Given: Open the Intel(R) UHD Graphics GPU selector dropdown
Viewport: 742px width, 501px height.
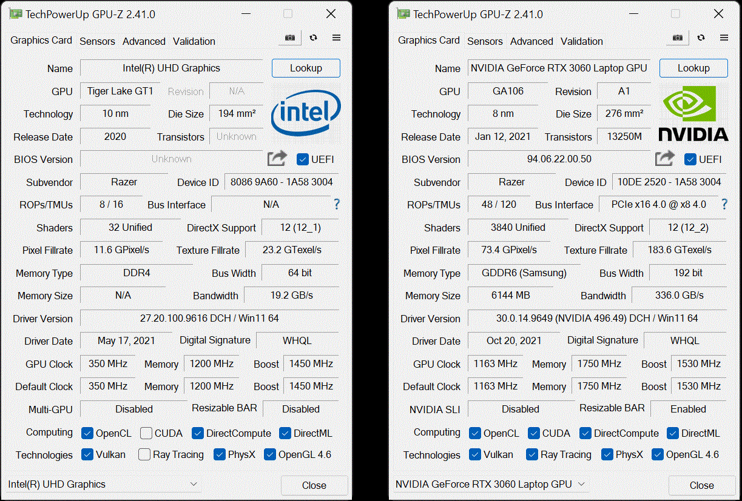Looking at the screenshot, I should 104,484.
